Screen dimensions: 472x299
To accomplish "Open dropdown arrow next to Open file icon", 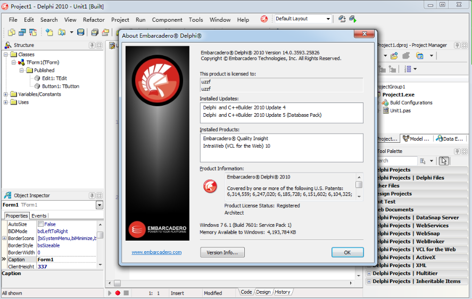I will coord(71,32).
